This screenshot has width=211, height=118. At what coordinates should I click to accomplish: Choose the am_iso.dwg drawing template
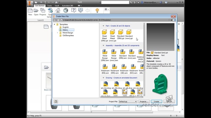pyautogui.click(x=138, y=85)
